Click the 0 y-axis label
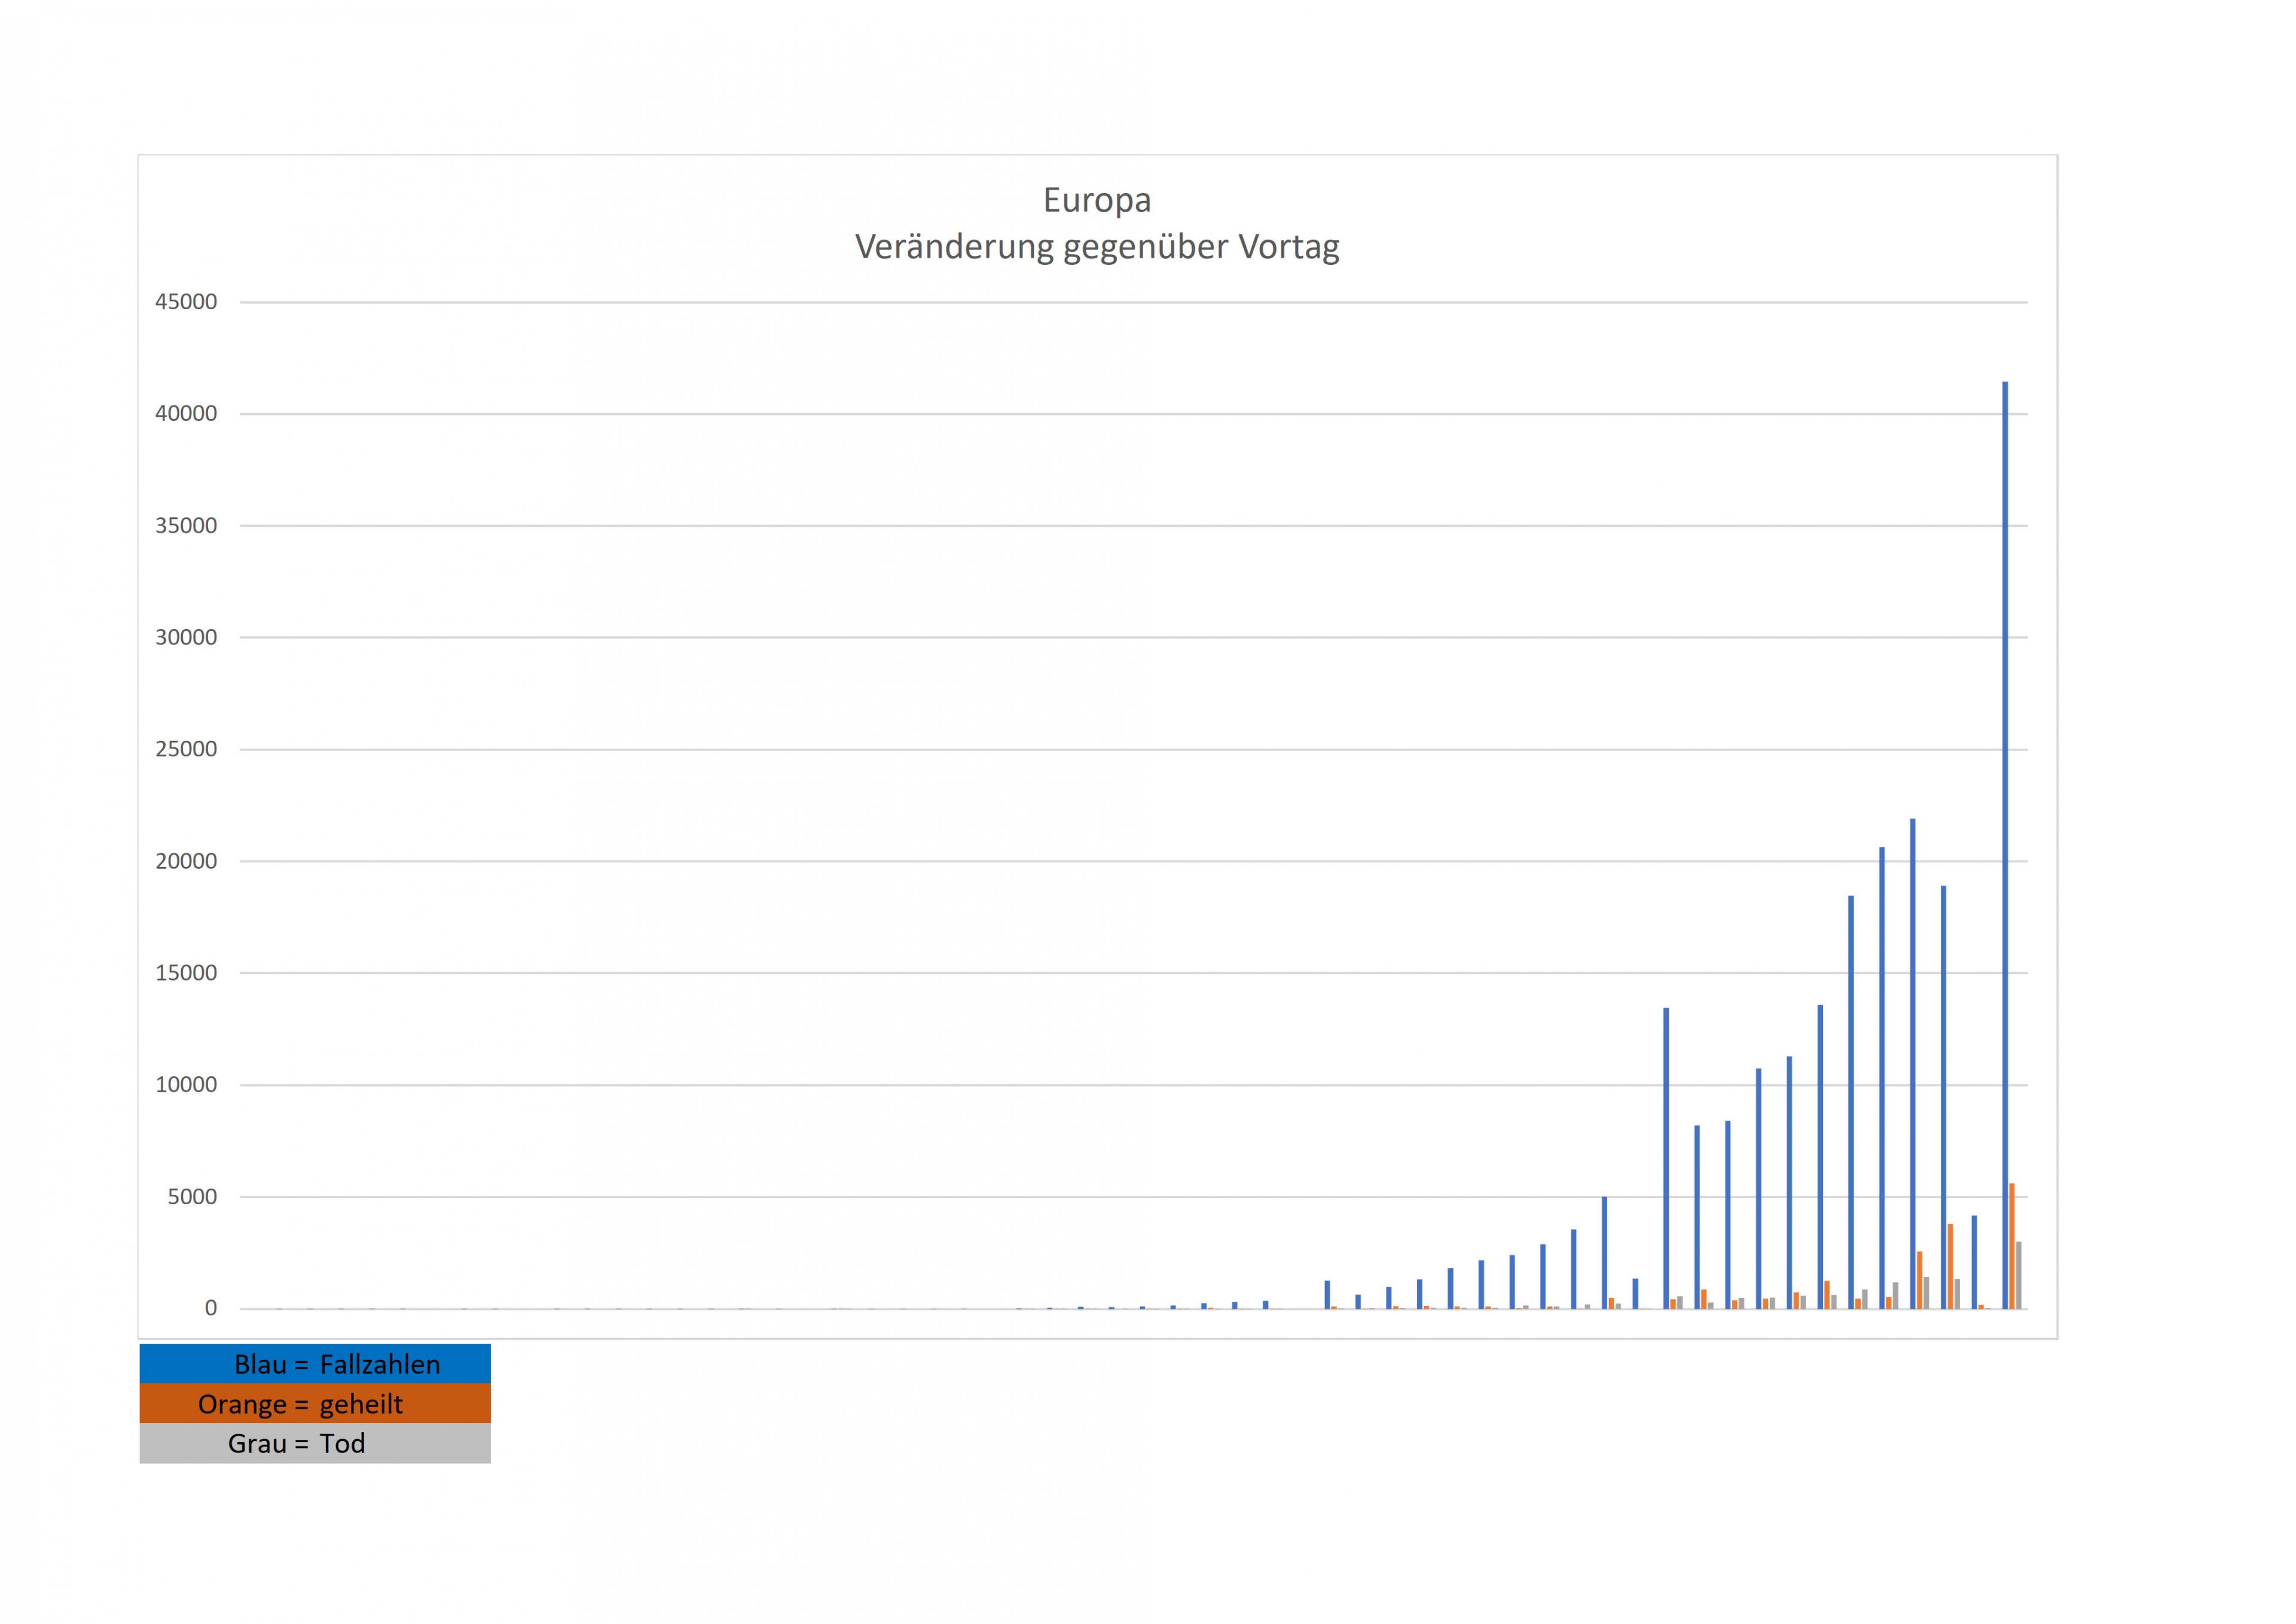 pos(210,1308)
